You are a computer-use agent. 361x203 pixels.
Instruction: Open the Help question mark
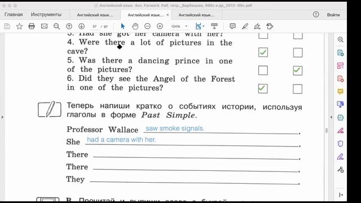point(316,15)
